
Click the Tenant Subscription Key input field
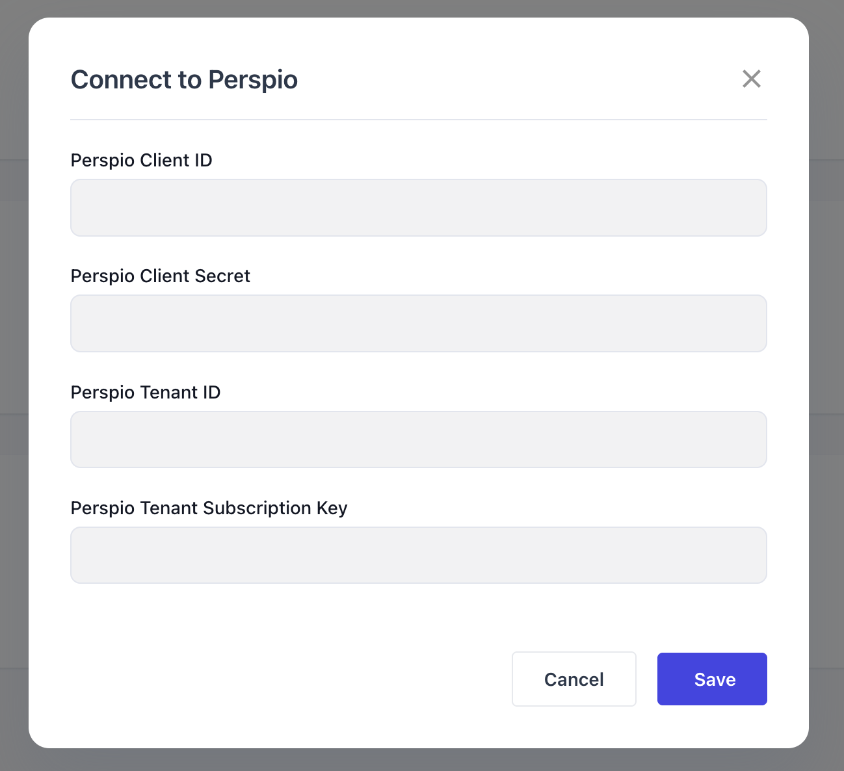(x=418, y=555)
